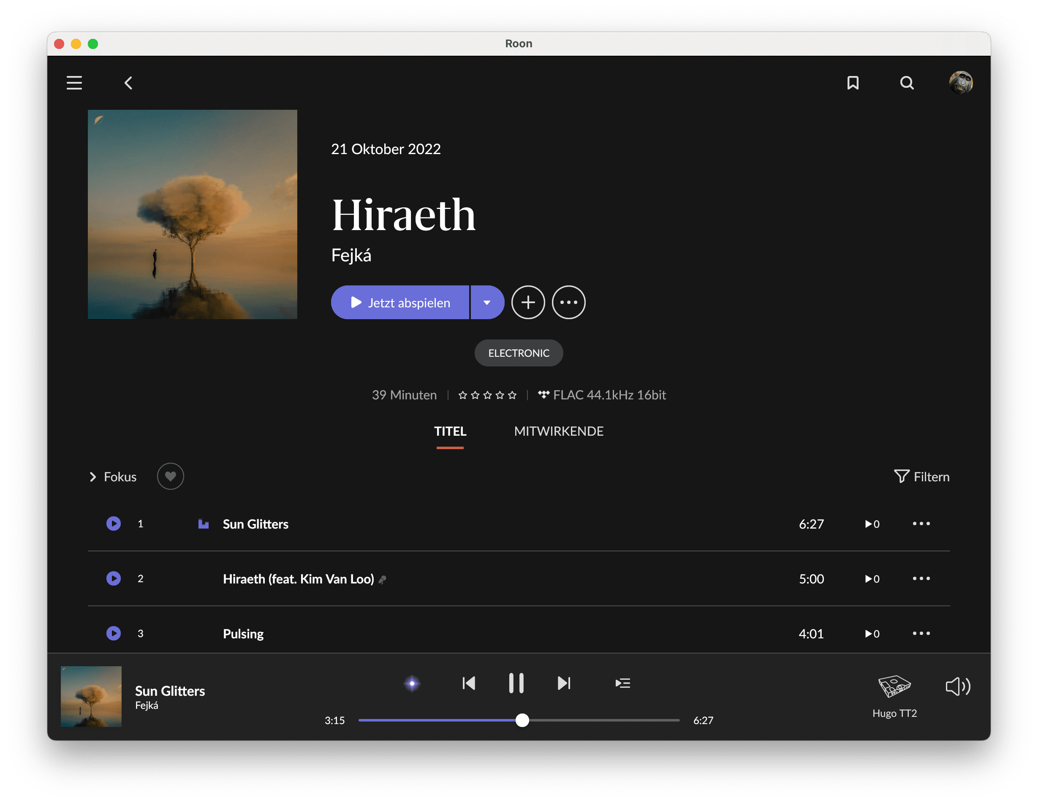Go back using the back arrow
1038x803 pixels.
click(x=128, y=83)
